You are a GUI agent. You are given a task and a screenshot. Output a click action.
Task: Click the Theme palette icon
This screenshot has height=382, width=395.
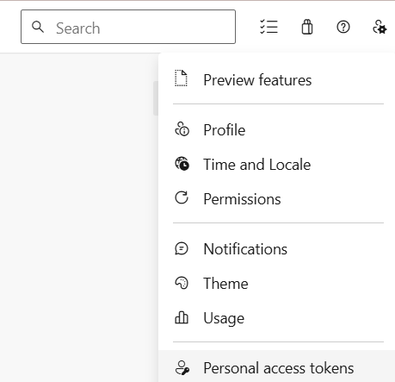(182, 283)
